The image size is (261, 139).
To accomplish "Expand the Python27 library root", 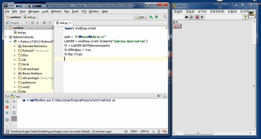I will pyautogui.click(x=15, y=51).
